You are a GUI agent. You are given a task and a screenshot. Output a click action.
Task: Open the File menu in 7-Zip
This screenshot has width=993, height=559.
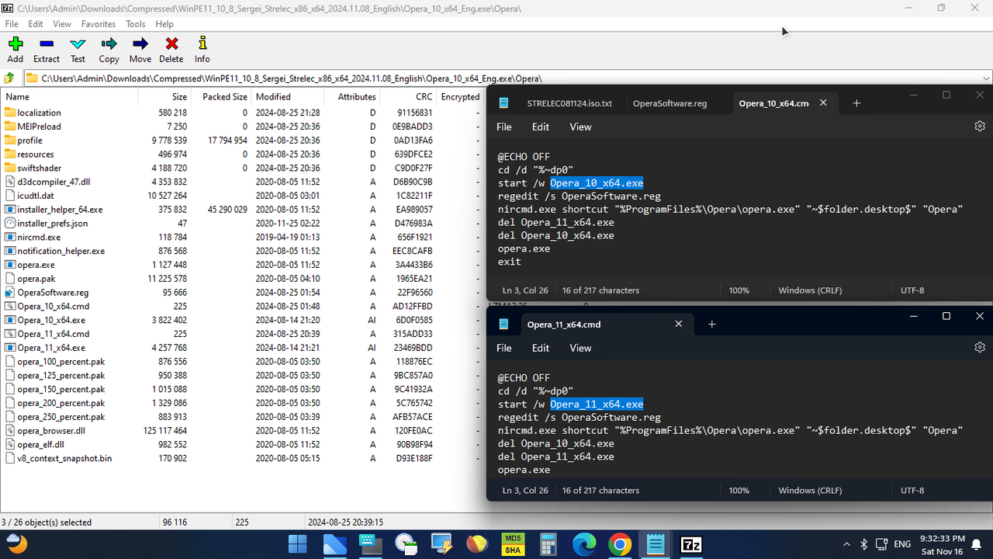[12, 24]
